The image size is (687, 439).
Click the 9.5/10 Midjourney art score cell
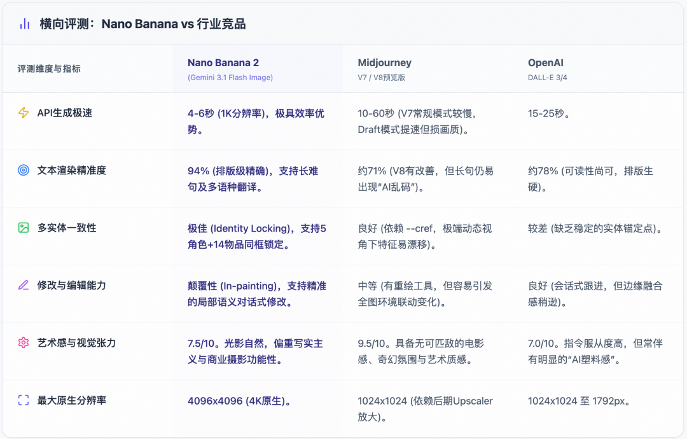coord(420,351)
